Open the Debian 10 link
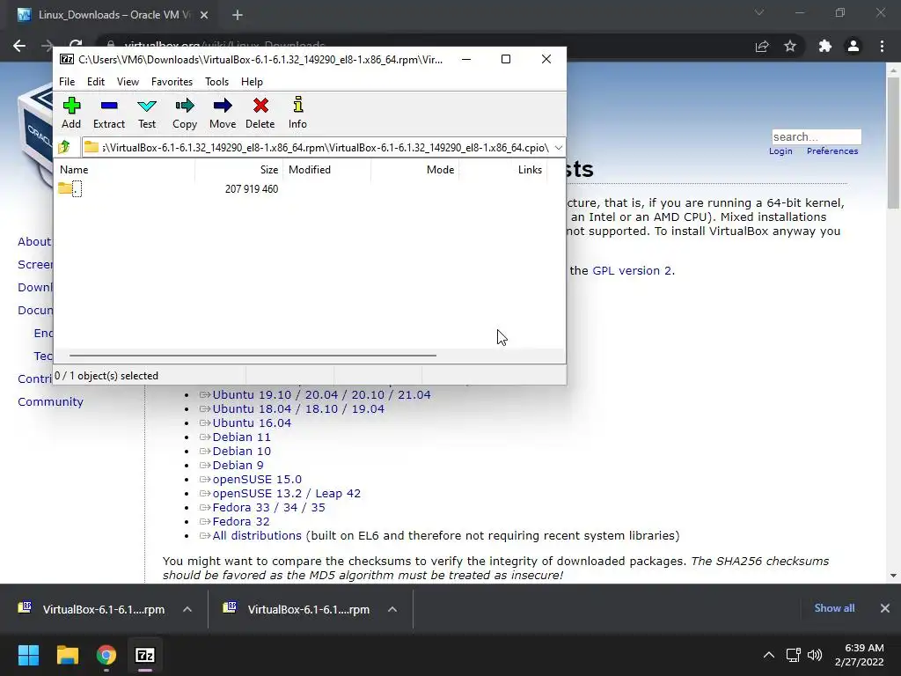901x676 pixels. pyautogui.click(x=241, y=452)
